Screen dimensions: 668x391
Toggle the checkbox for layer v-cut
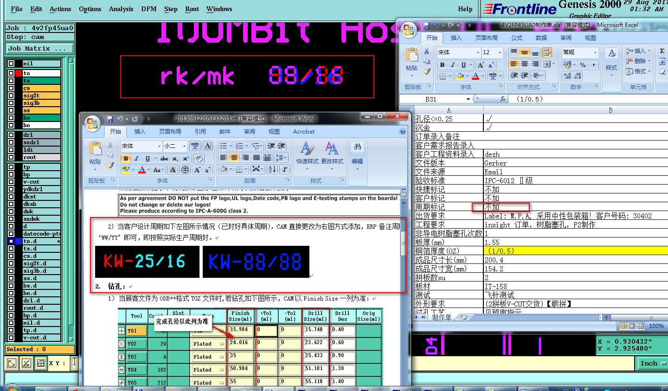11,182
